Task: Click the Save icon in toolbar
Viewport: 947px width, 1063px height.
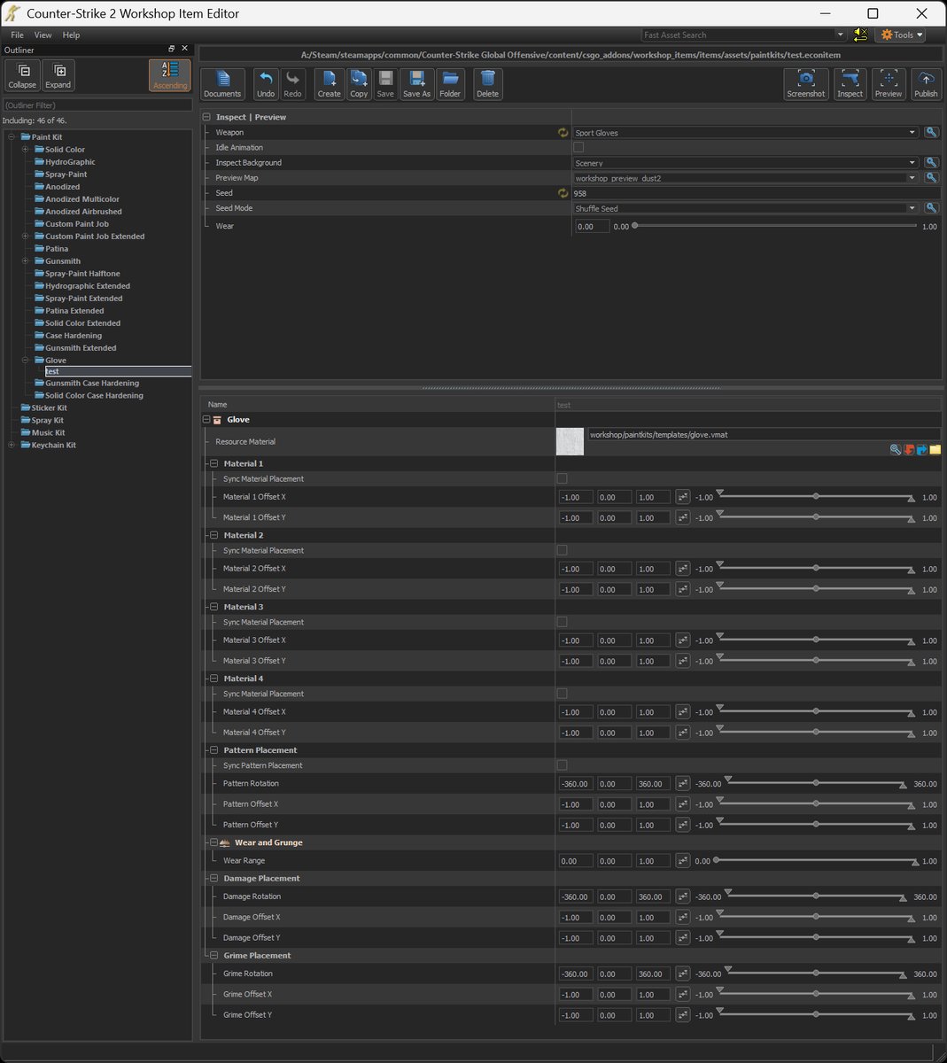Action: [385, 84]
